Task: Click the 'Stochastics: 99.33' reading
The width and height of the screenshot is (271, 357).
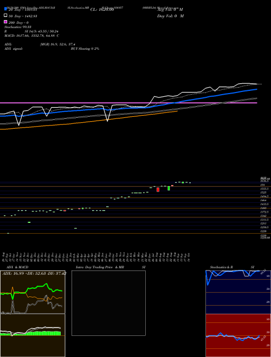Action: coord(18,27)
